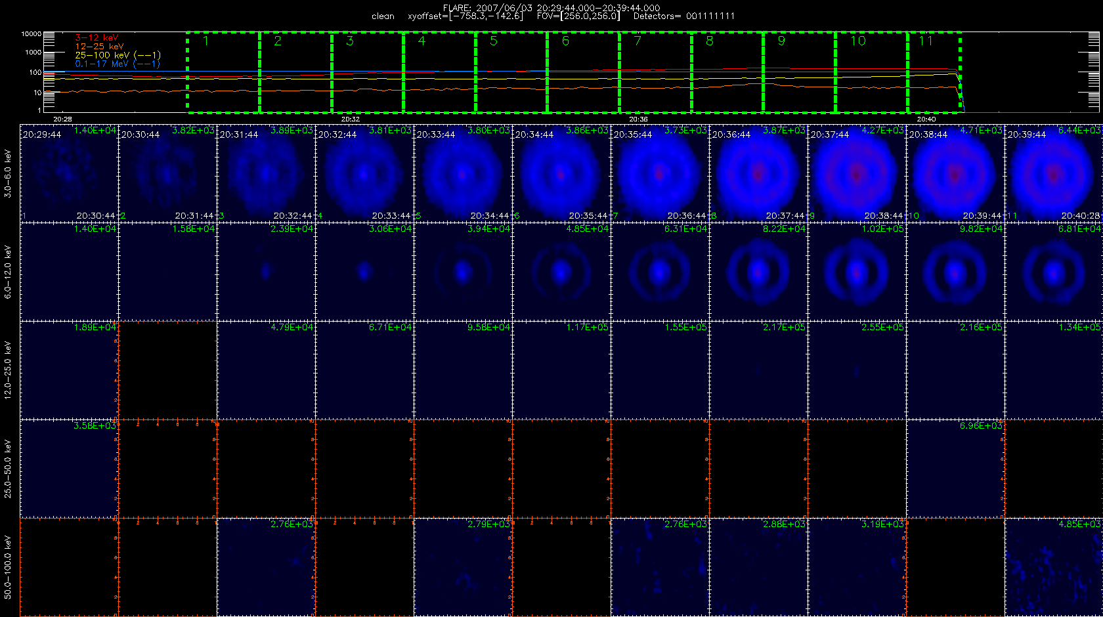Open the 25.0-50.0 keV image labeled 6.96E+03
This screenshot has width=1103, height=617.
pyautogui.click(x=955, y=469)
